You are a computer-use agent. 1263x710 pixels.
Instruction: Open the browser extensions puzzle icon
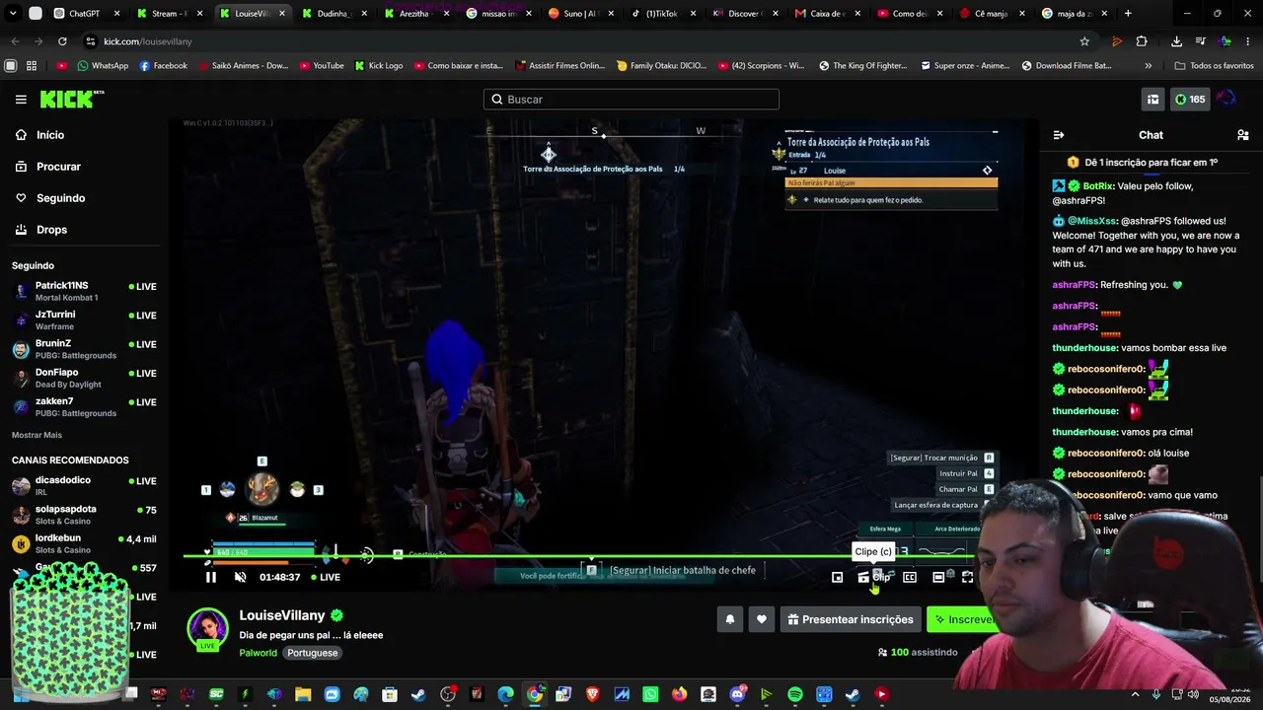[1142, 41]
